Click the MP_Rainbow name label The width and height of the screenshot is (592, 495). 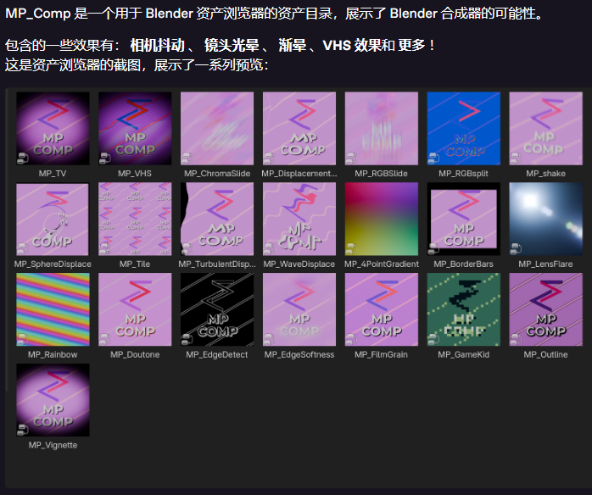click(53, 354)
